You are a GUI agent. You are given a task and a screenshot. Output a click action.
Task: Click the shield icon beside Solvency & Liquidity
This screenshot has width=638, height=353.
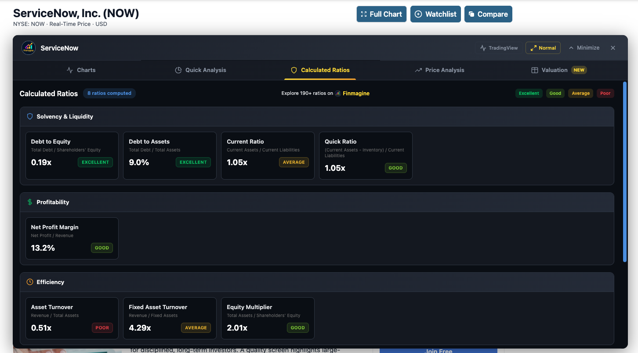tap(30, 116)
